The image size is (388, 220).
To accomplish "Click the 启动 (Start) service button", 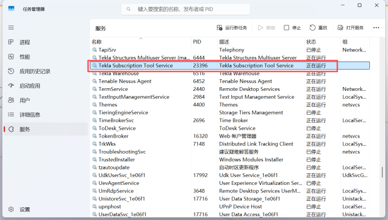I will coord(266,28).
